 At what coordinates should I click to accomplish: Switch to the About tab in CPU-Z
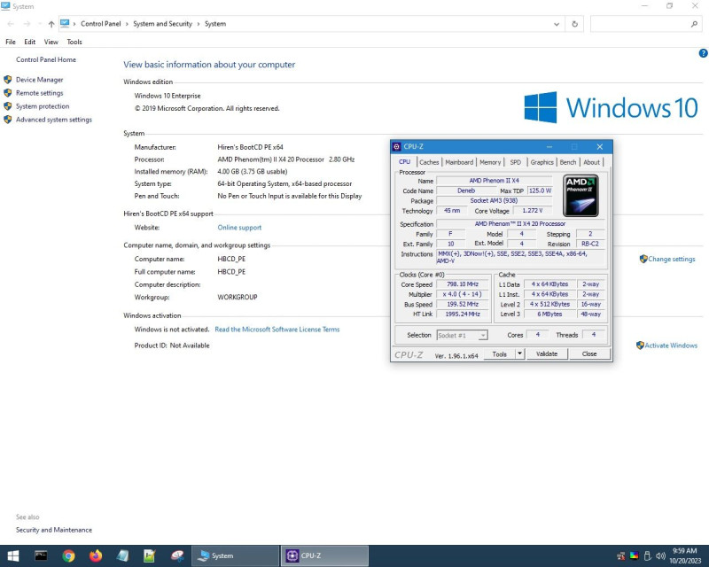[591, 162]
